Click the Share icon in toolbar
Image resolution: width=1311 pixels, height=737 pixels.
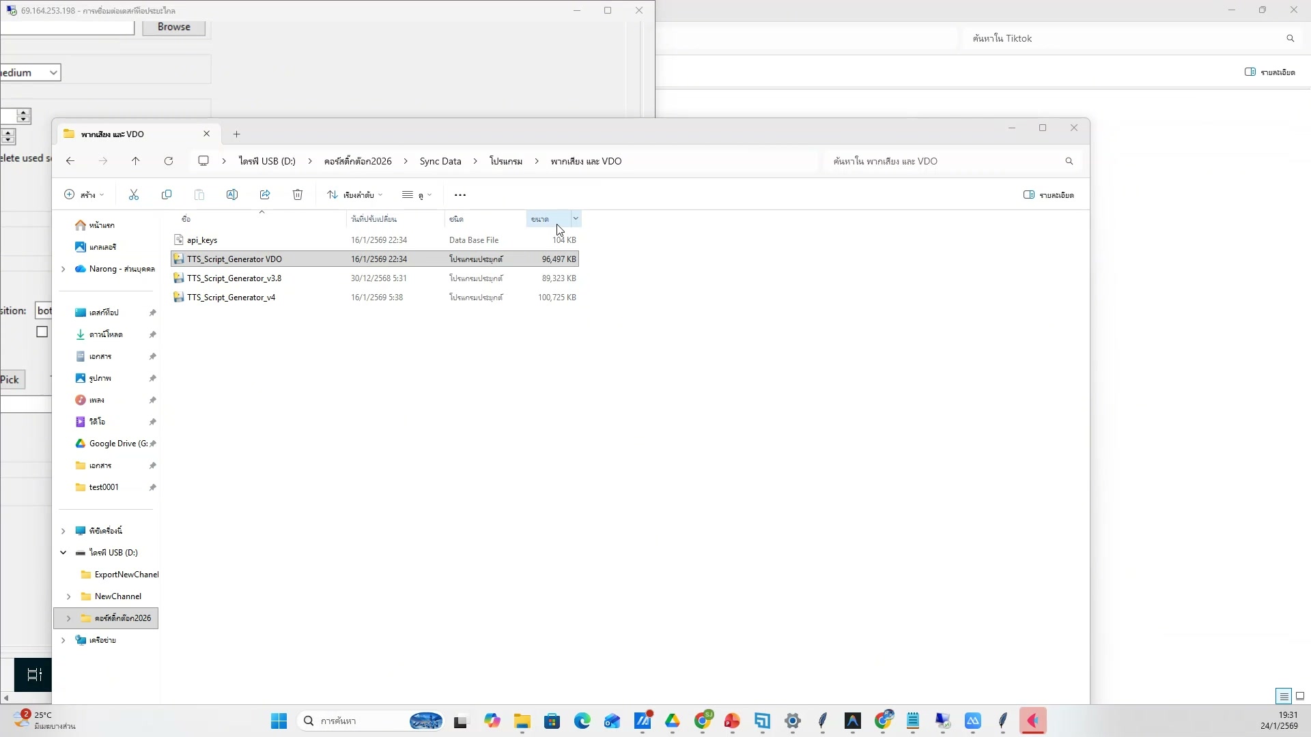pyautogui.click(x=265, y=195)
